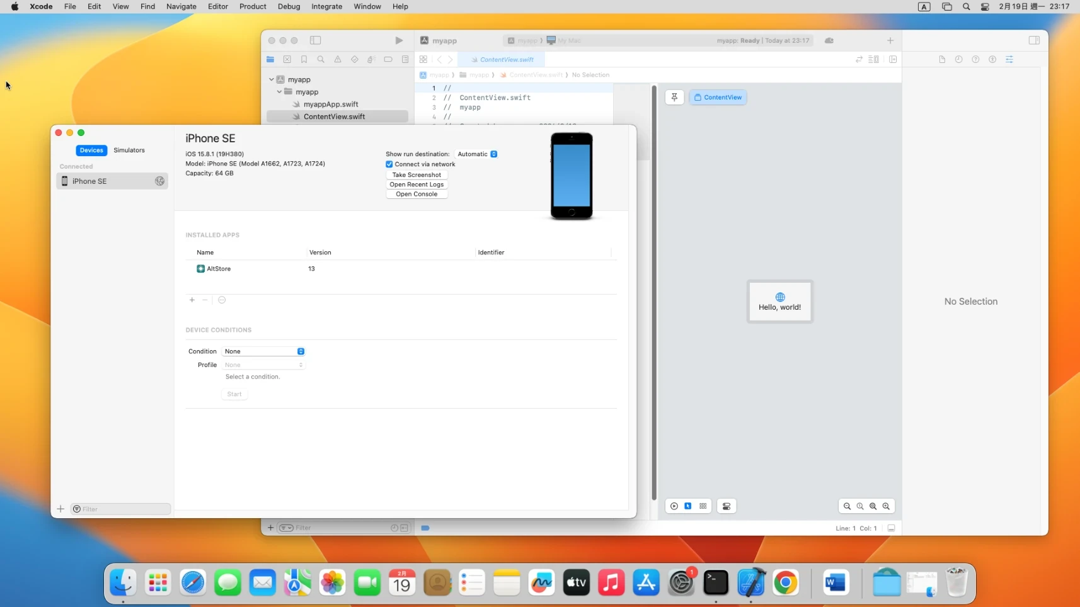Image resolution: width=1080 pixels, height=607 pixels.
Task: Pin the ContentView preview
Action: pos(674,98)
